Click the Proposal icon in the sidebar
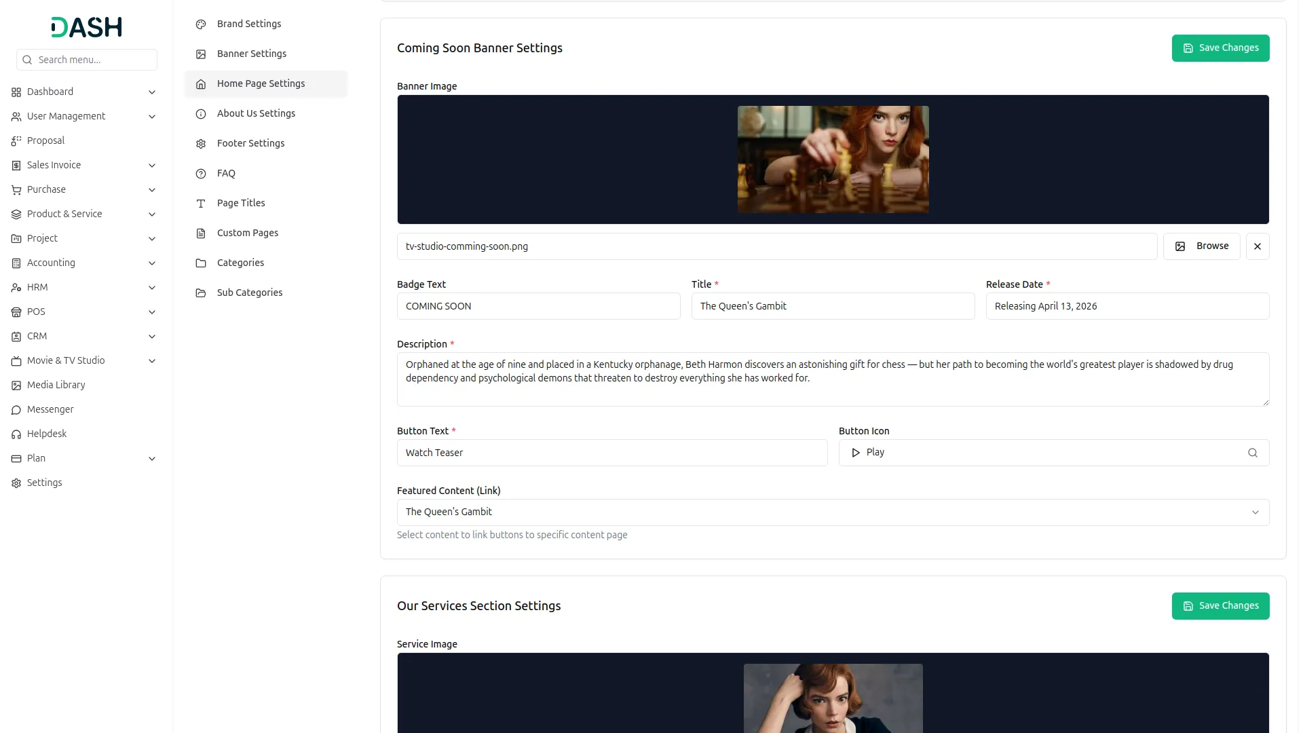Image resolution: width=1303 pixels, height=733 pixels. point(16,140)
